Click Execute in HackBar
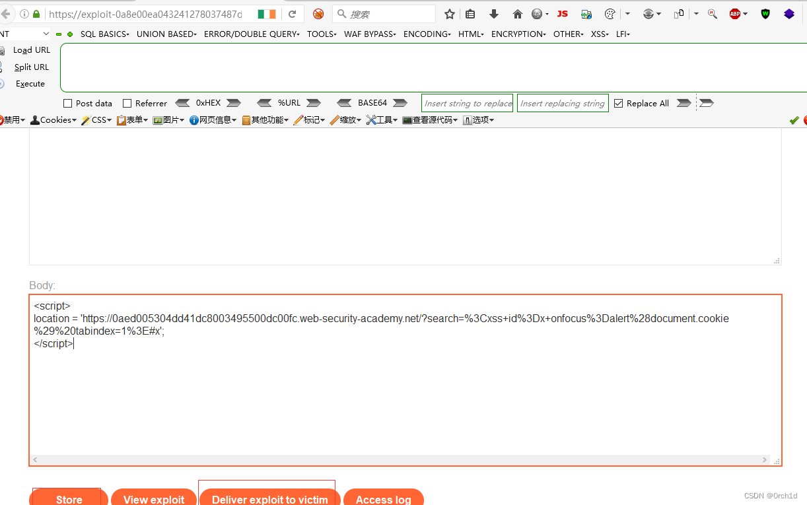807x505 pixels. [x=30, y=84]
